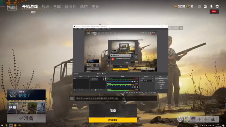Screen dimensions: 226x127
Task: Toggle the gray 准备 ready checkmark button
Action: coord(26,119)
